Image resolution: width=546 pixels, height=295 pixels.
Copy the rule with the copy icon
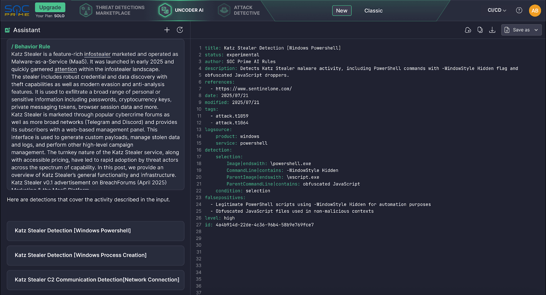pos(480,30)
